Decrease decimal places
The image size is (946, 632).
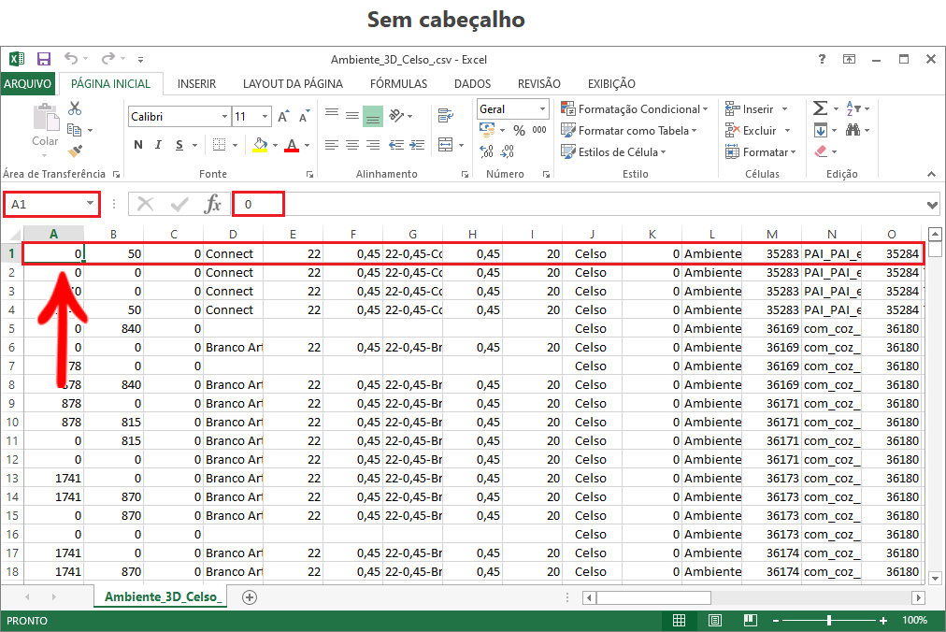pos(508,151)
